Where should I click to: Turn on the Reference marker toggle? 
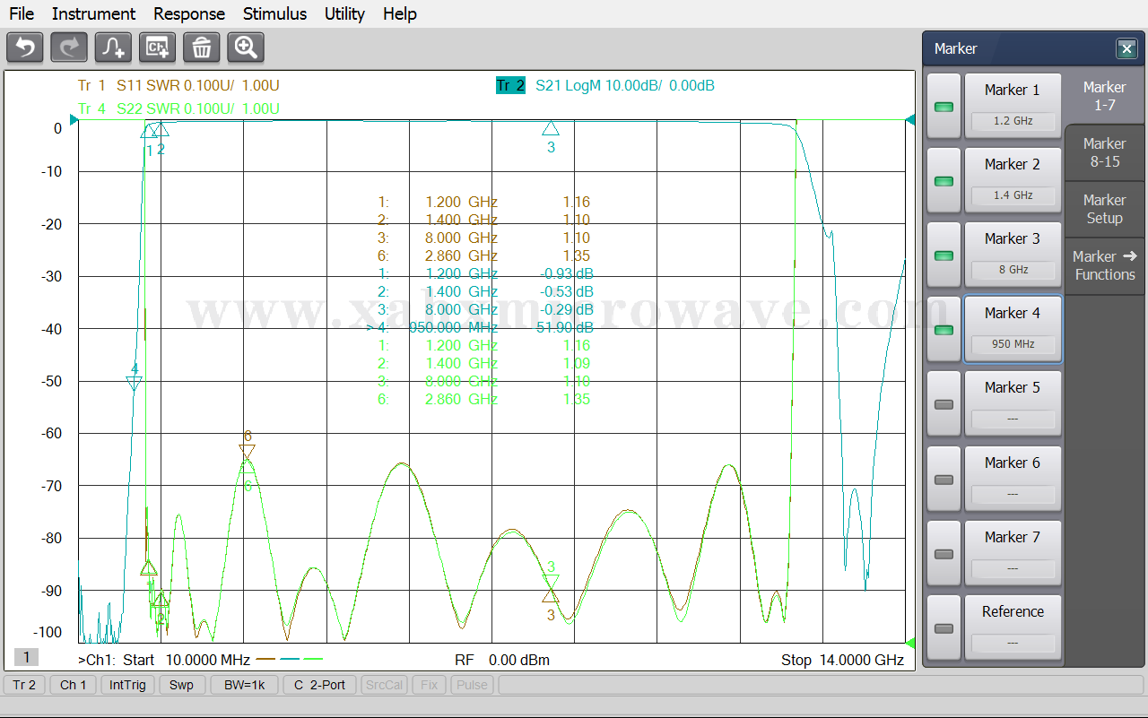point(944,627)
